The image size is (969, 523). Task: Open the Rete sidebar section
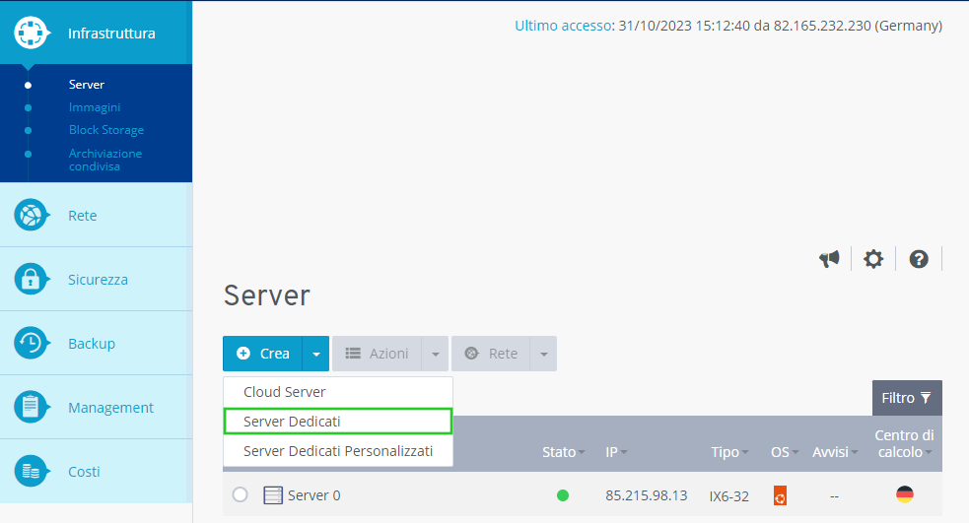pos(96,215)
